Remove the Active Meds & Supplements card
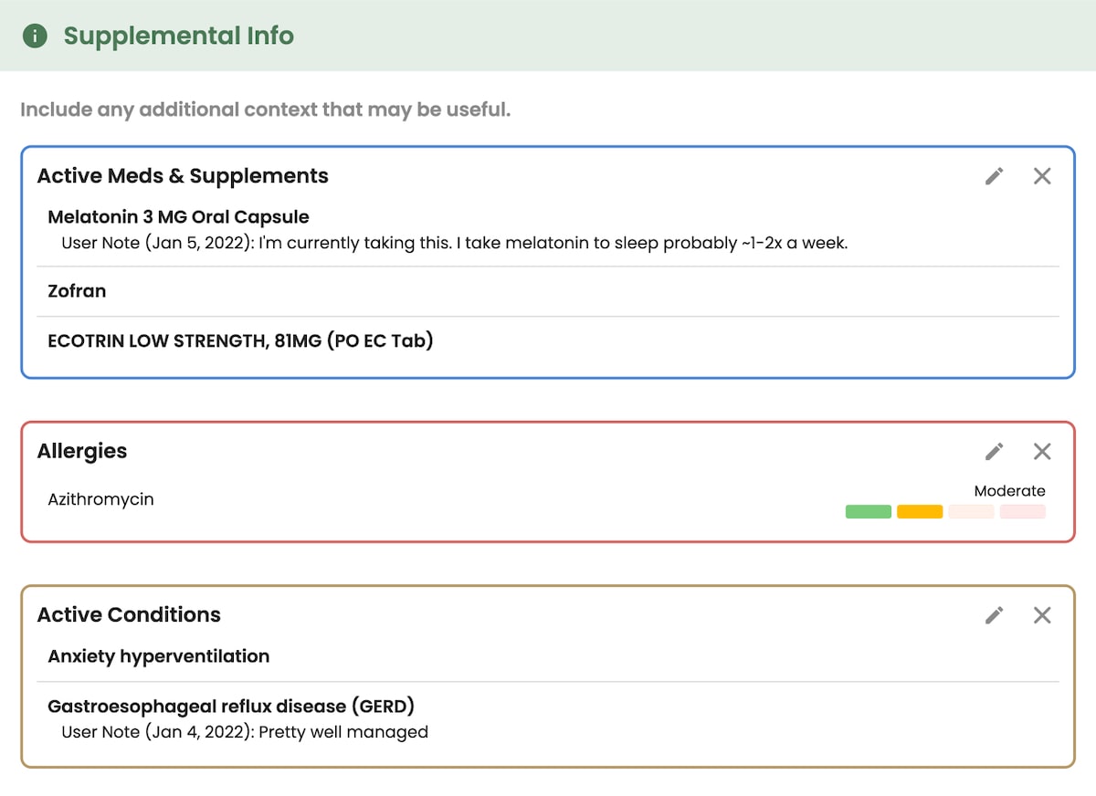Viewport: 1096px width, 796px height. click(1042, 176)
